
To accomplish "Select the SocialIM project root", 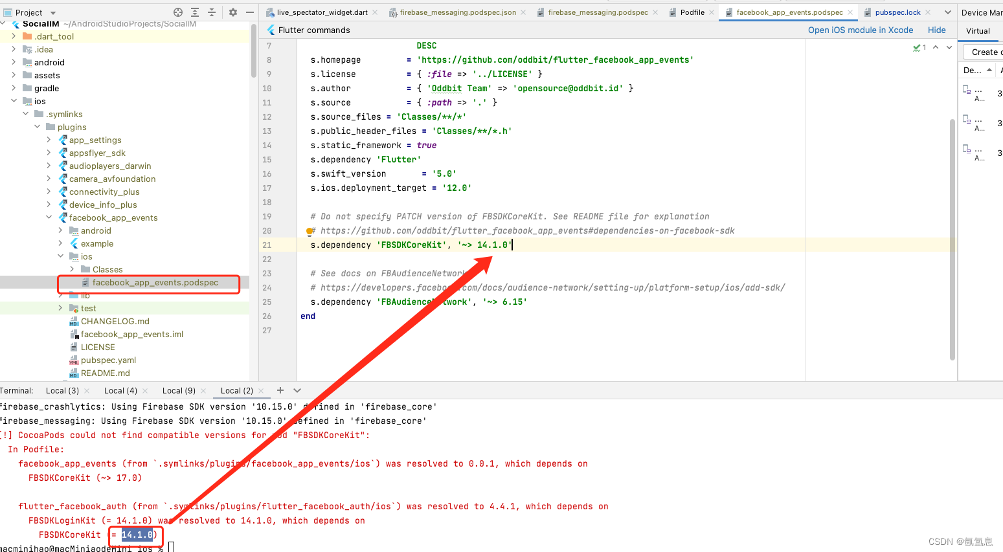I will click(x=40, y=24).
